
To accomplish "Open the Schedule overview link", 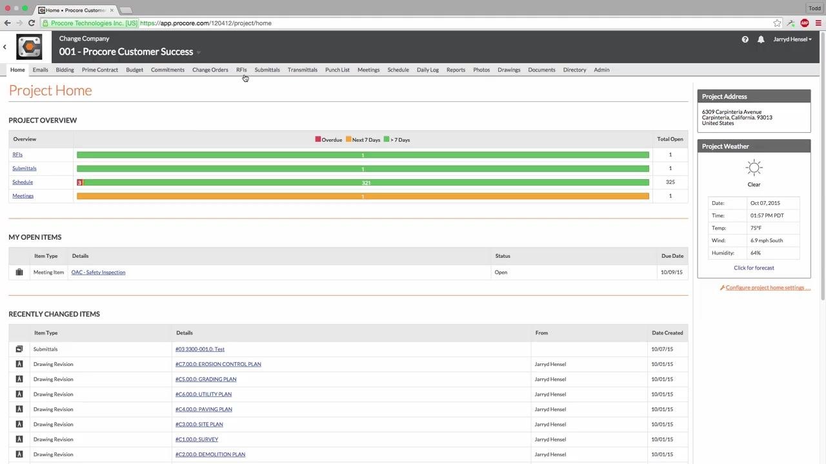I will [23, 182].
